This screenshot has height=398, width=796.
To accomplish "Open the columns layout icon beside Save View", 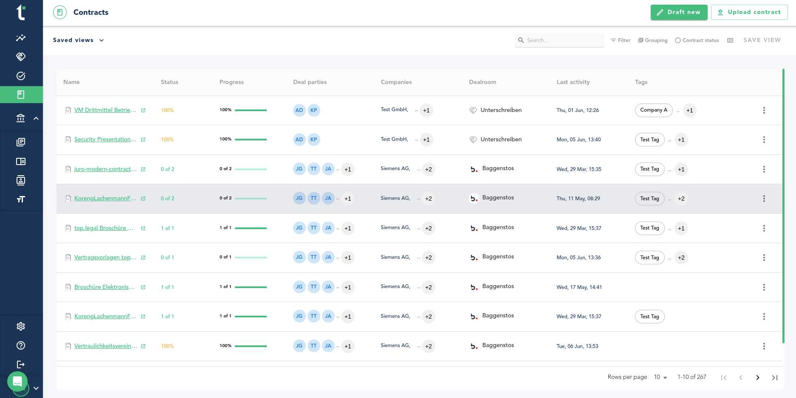I will click(730, 40).
